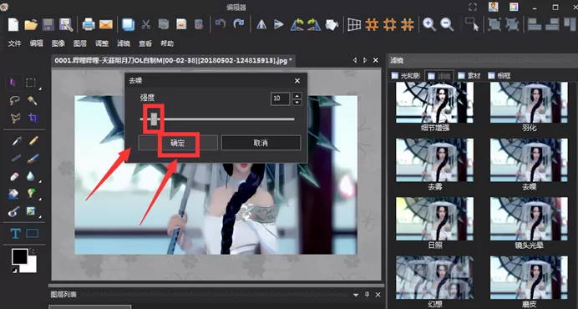Click the Print icon in toolbar
This screenshot has width=578, height=309.
[x=89, y=25]
